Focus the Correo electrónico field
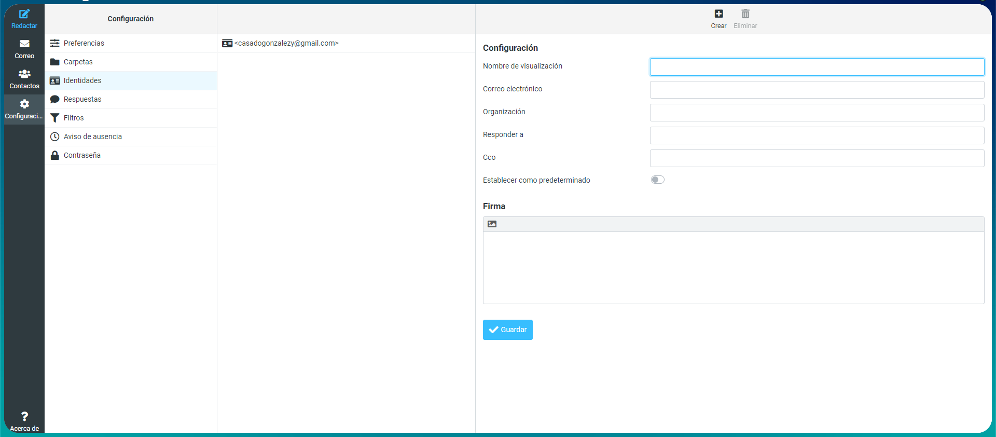Screen dimensions: 996x437 [817, 90]
